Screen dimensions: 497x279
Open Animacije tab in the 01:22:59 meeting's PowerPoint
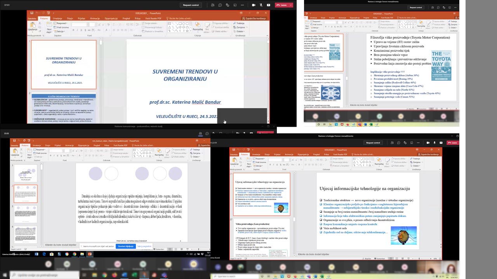pos(288,154)
